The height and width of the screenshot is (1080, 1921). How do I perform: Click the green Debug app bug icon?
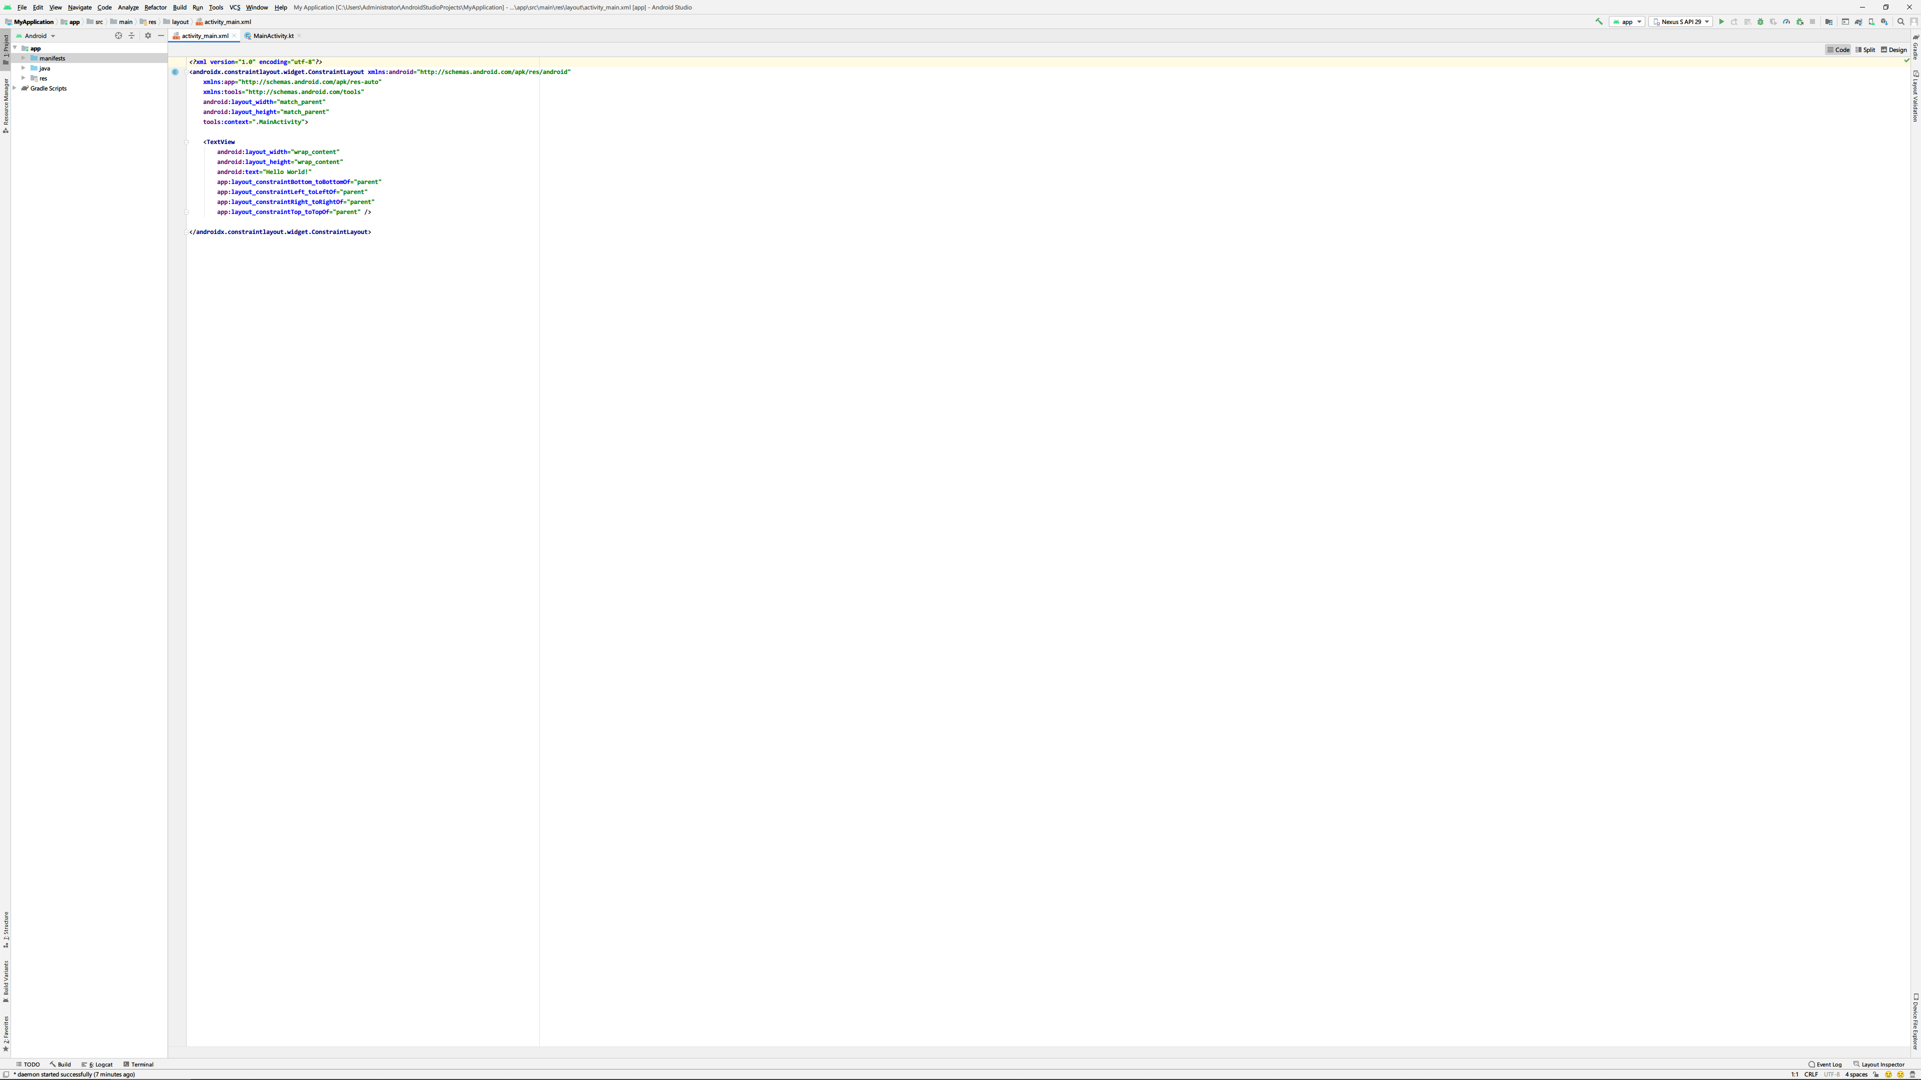click(x=1761, y=21)
